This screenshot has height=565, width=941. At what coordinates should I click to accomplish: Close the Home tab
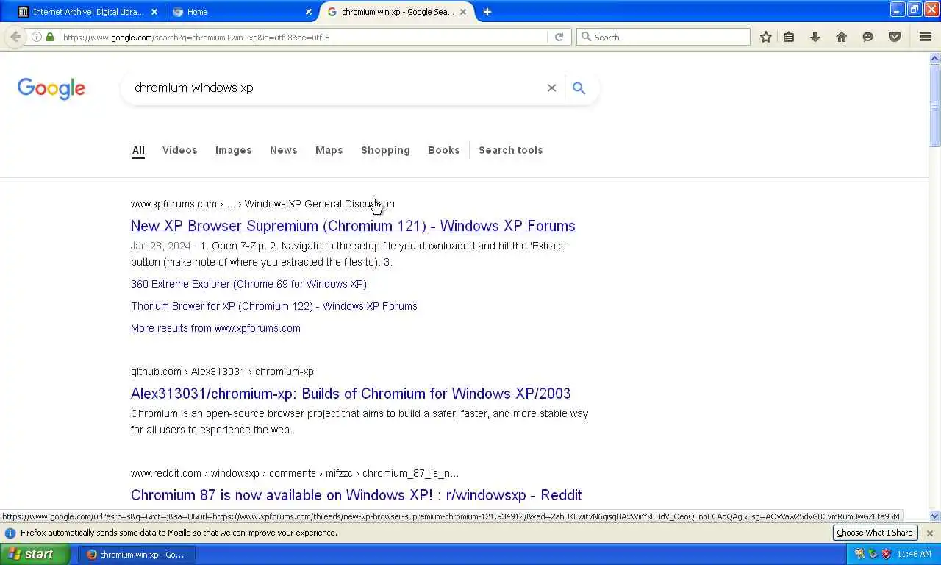[x=309, y=12]
